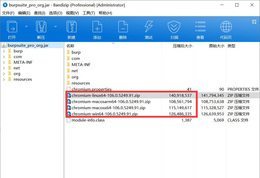Open the File (文件) menu
The image size is (260, 178).
coord(8,13)
